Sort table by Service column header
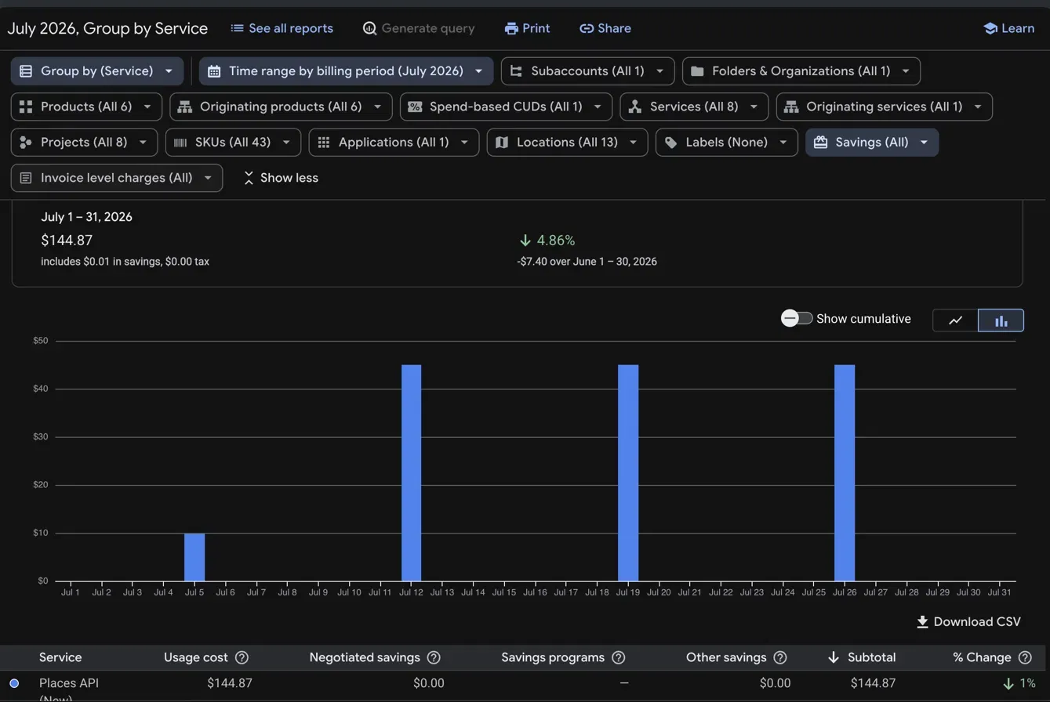This screenshot has width=1050, height=702. [60, 658]
